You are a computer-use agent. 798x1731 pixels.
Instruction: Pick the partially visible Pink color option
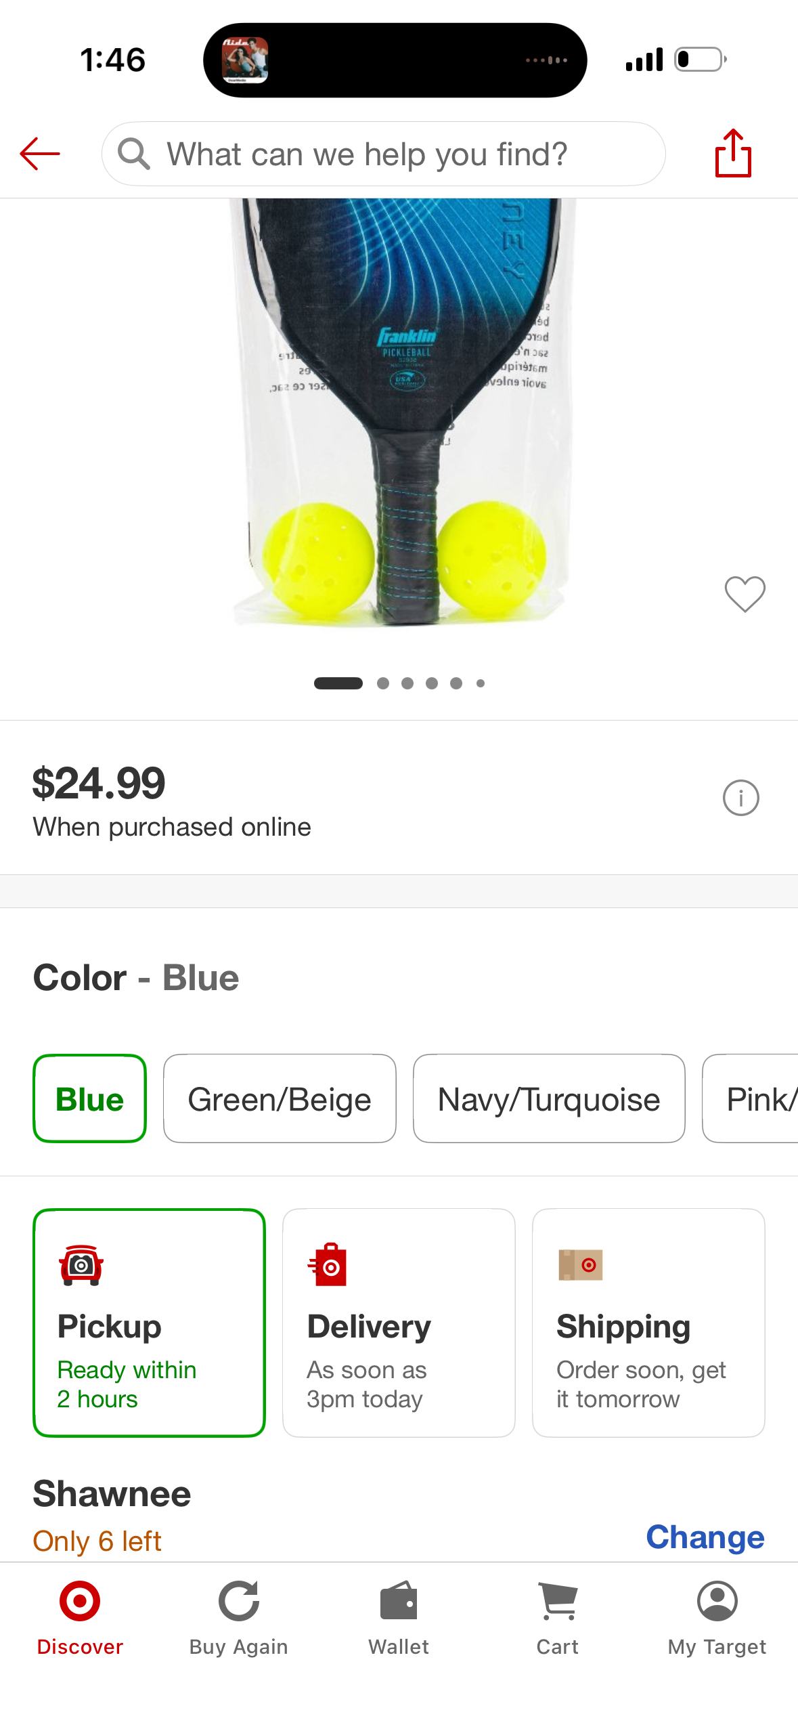751,1098
